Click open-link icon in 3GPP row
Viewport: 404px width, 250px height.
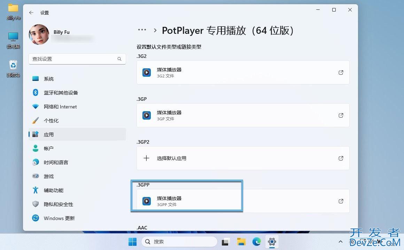pos(341,201)
